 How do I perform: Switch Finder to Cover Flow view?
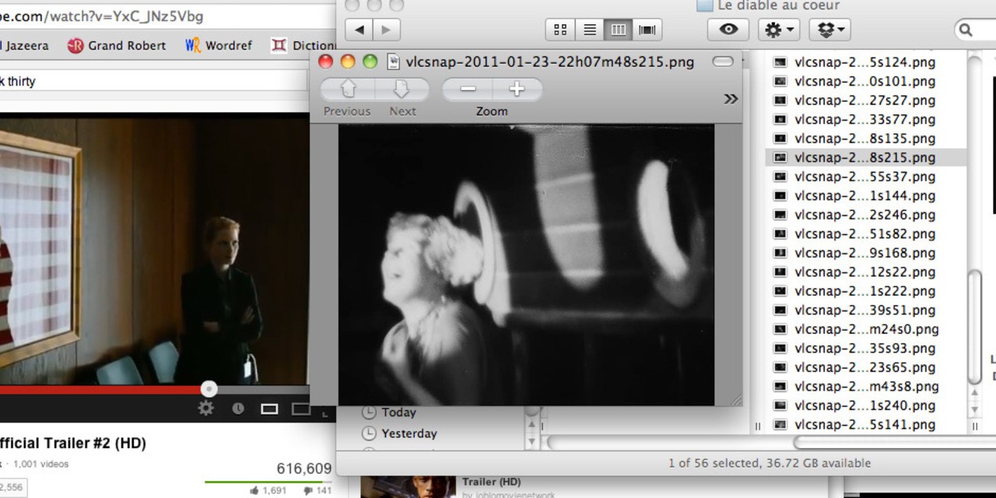coord(647,30)
